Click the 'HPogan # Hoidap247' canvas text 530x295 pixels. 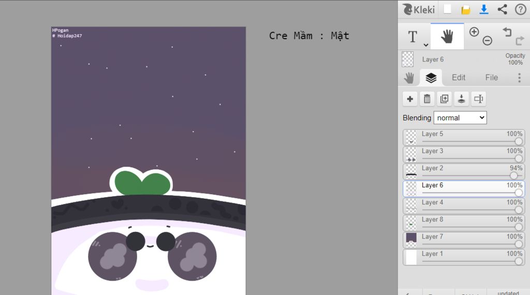[67, 33]
